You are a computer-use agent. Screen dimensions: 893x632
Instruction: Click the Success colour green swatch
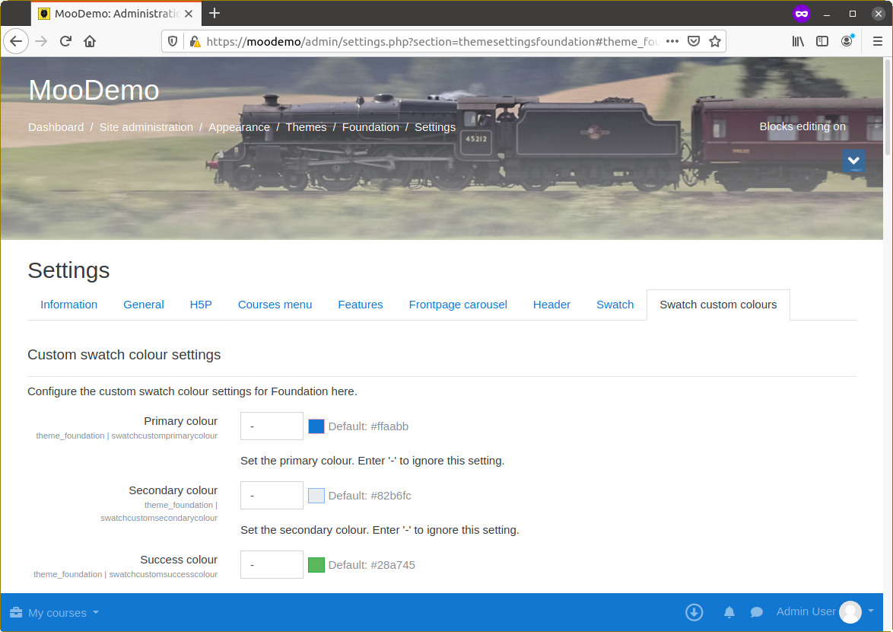[316, 565]
